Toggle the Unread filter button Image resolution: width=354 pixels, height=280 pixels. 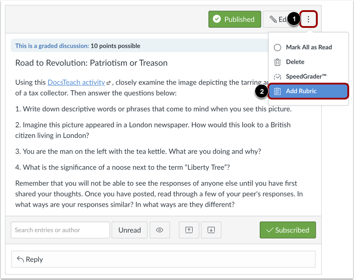(129, 230)
